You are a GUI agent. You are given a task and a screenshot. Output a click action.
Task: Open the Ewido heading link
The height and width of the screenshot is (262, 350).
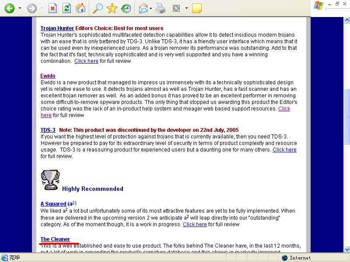click(48, 76)
